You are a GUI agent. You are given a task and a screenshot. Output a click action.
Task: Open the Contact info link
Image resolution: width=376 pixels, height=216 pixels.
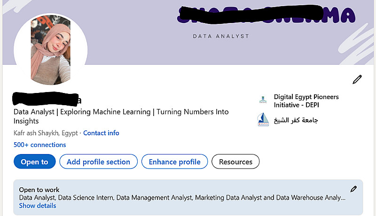tap(101, 133)
